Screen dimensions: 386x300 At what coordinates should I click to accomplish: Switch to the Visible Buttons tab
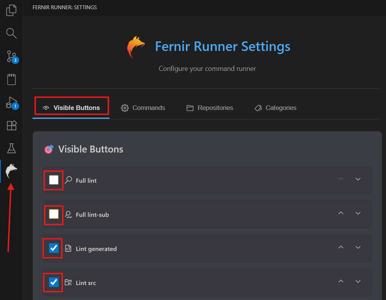pos(71,108)
